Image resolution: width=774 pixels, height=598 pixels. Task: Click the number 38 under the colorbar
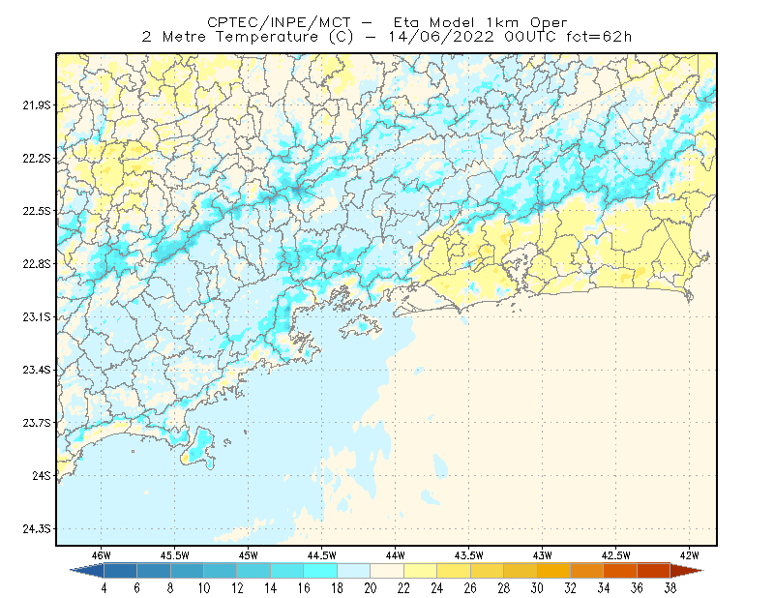[x=670, y=588]
